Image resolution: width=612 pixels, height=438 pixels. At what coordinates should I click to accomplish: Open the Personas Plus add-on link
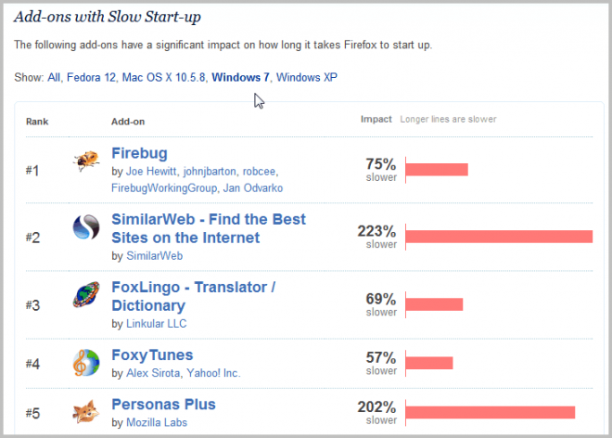coord(163,405)
